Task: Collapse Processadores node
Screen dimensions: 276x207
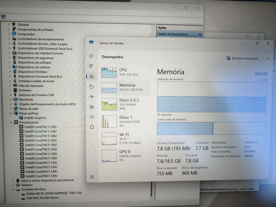Action: (11, 122)
